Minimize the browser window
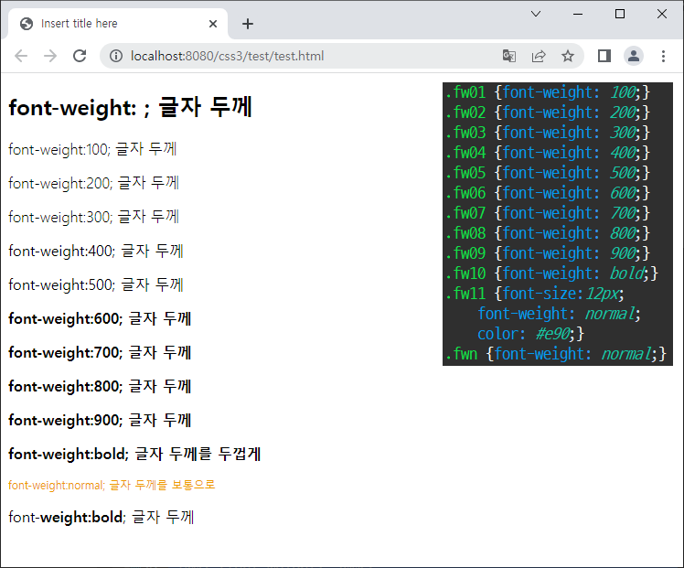684x568 pixels. pyautogui.click(x=578, y=14)
